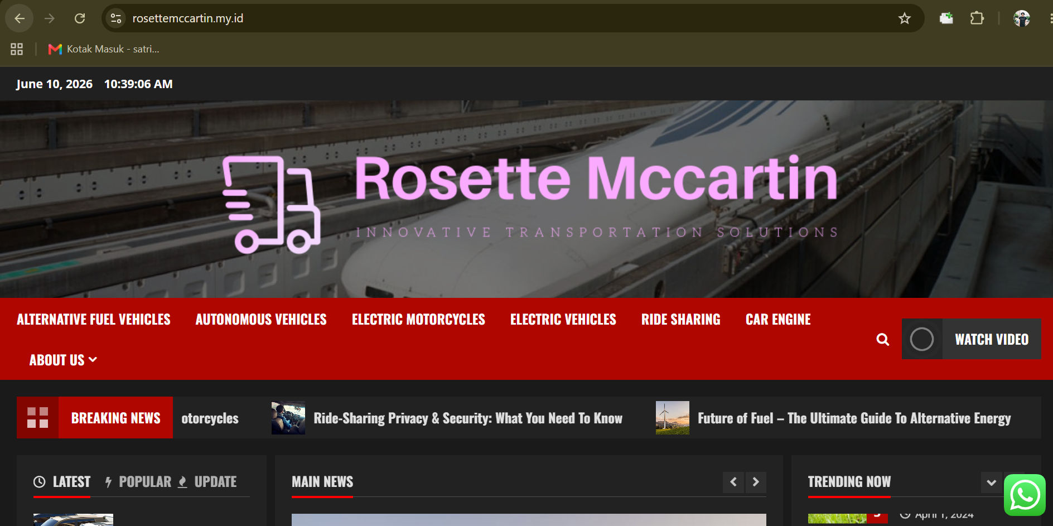The image size is (1053, 526).
Task: Click the Watch Video button
Action: click(972, 339)
